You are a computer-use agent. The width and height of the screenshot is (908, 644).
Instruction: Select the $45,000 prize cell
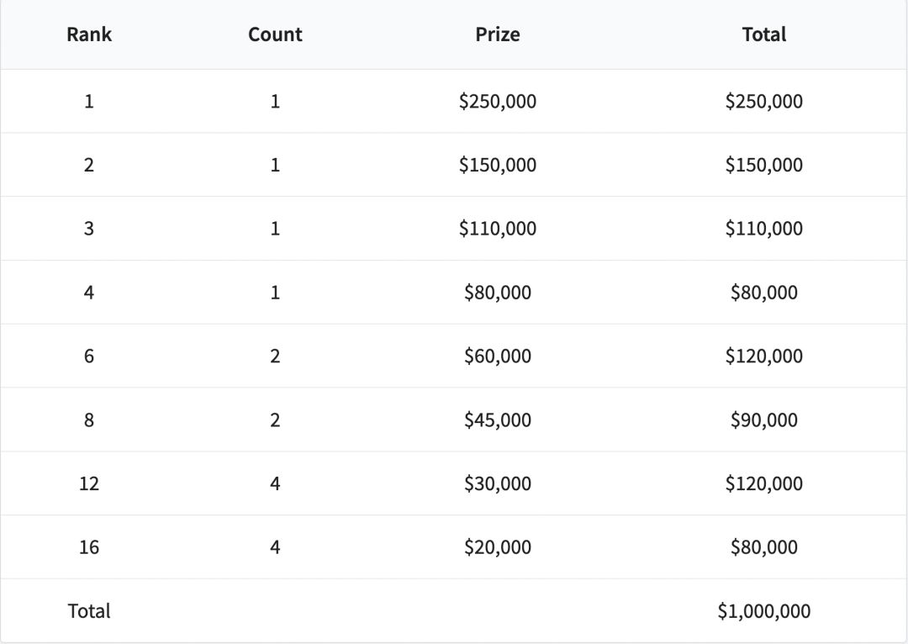pos(498,420)
